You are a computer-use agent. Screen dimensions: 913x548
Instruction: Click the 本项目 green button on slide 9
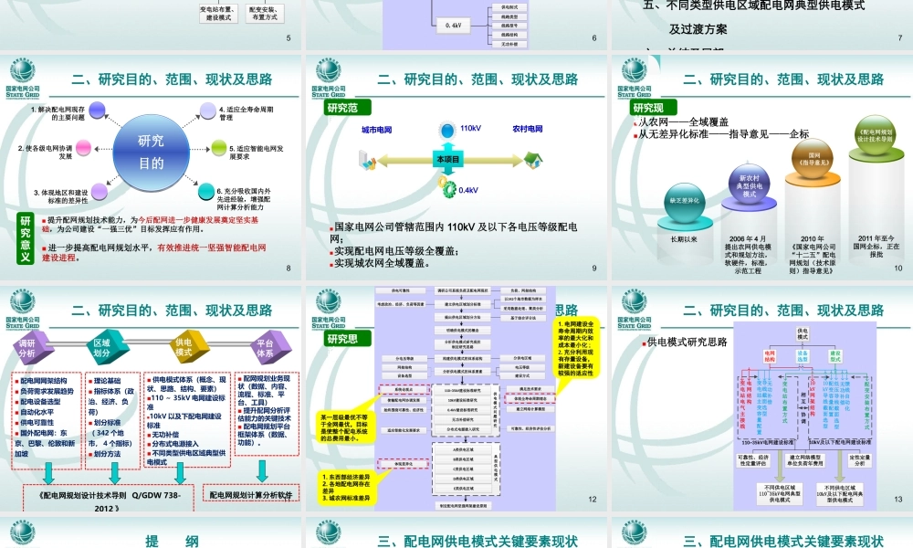tap(449, 159)
